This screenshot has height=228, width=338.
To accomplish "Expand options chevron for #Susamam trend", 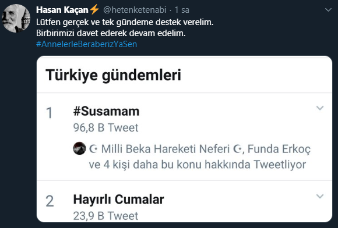I will (x=320, y=108).
